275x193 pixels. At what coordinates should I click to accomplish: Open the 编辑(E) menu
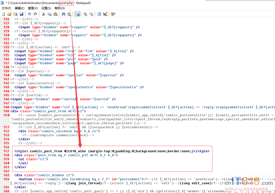pyautogui.click(x=19, y=8)
